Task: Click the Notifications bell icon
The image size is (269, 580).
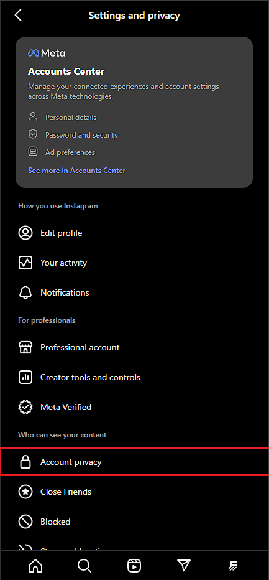Action: tap(25, 292)
